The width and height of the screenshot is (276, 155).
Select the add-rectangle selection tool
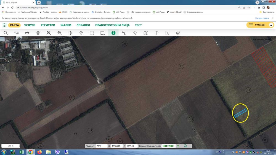tap(92, 33)
